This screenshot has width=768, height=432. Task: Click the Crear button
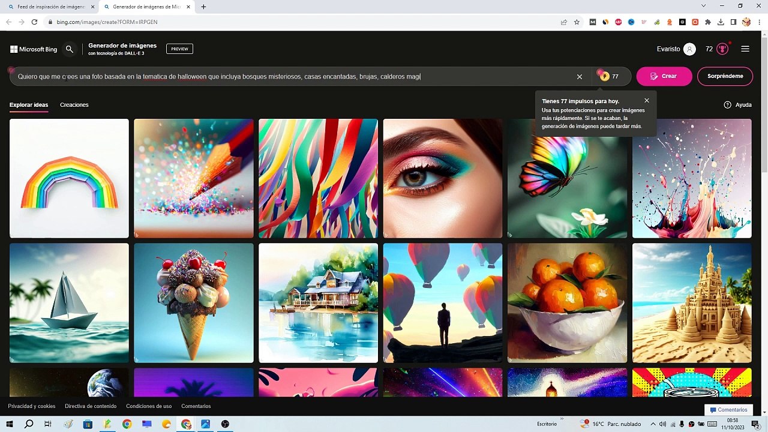(664, 76)
